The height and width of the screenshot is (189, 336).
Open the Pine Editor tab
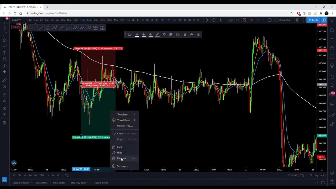pos(59,183)
